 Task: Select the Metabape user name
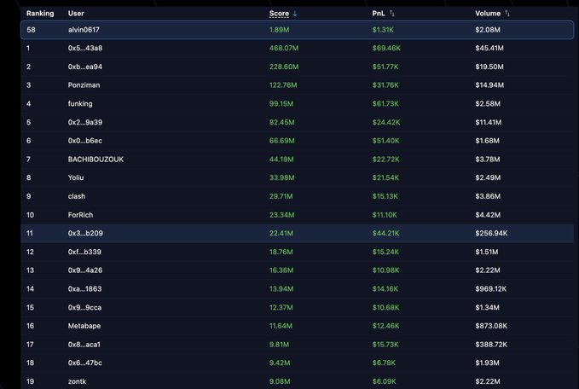click(84, 326)
